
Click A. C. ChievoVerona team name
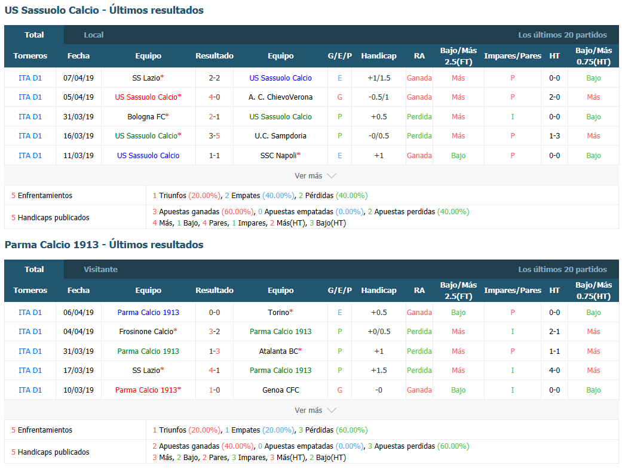280,97
